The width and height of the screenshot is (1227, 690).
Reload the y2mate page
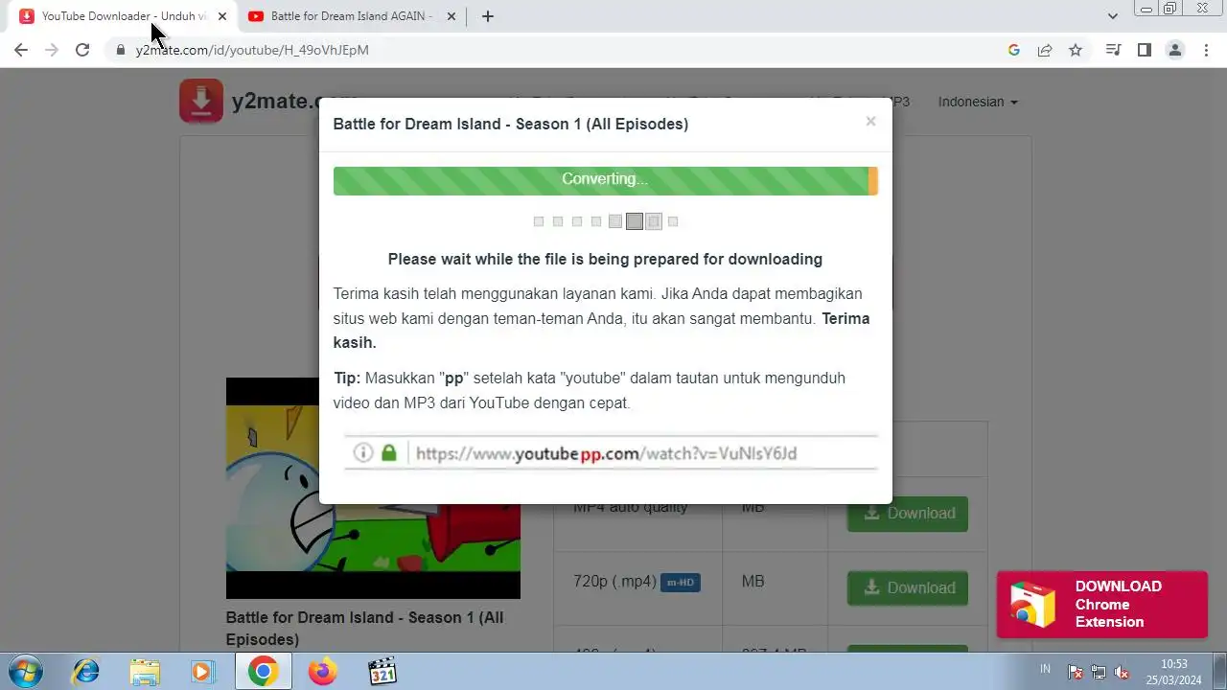(x=82, y=50)
